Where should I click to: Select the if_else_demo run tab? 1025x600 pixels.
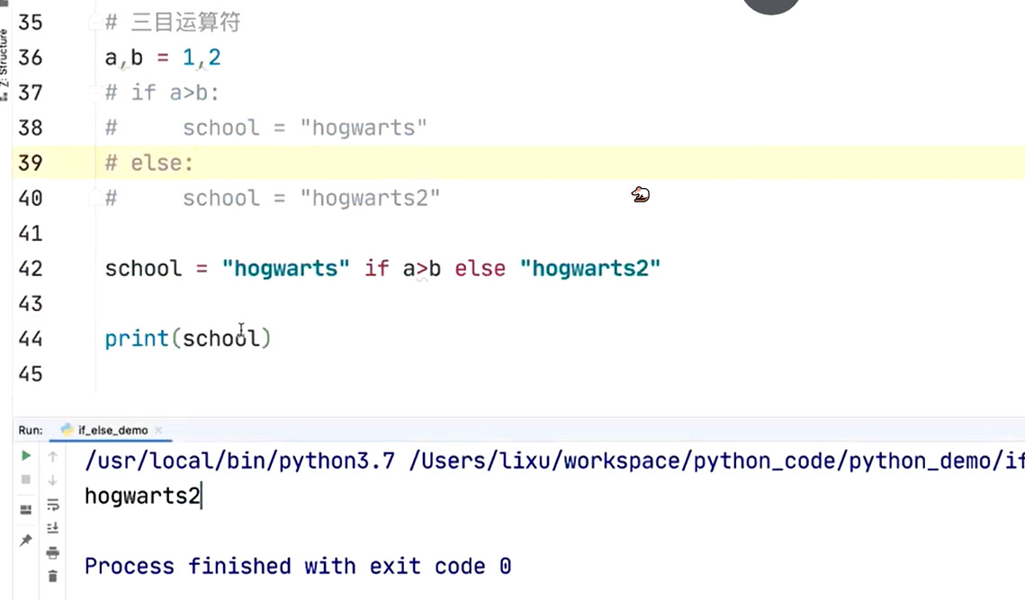tap(112, 430)
